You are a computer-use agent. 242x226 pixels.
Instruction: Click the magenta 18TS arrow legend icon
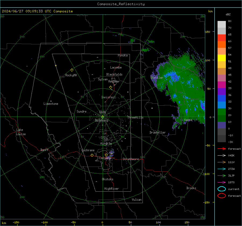(x=222, y=182)
